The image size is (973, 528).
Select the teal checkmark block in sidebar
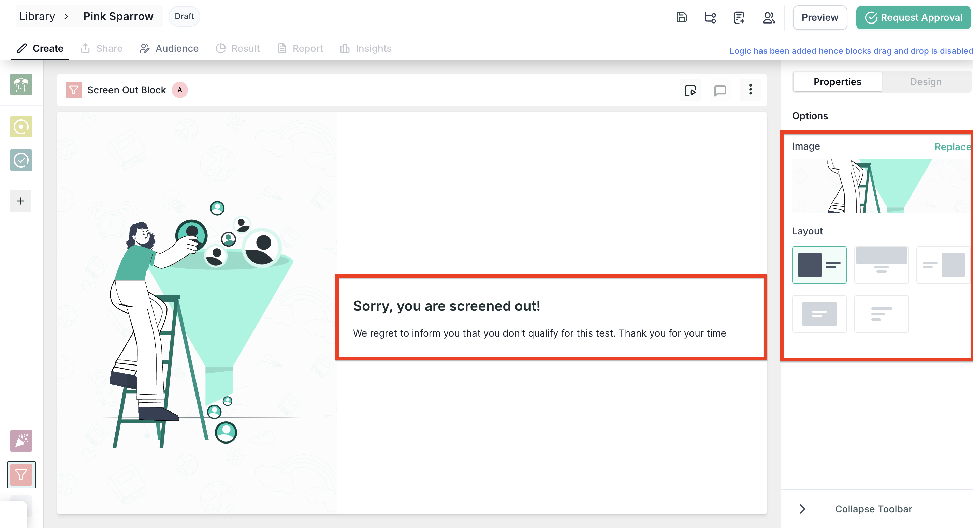(21, 160)
